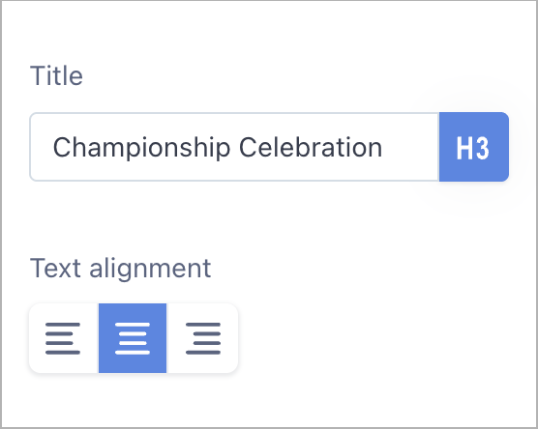This screenshot has height=429, width=538.
Task: Click the "Title" field label
Action: pos(56,75)
